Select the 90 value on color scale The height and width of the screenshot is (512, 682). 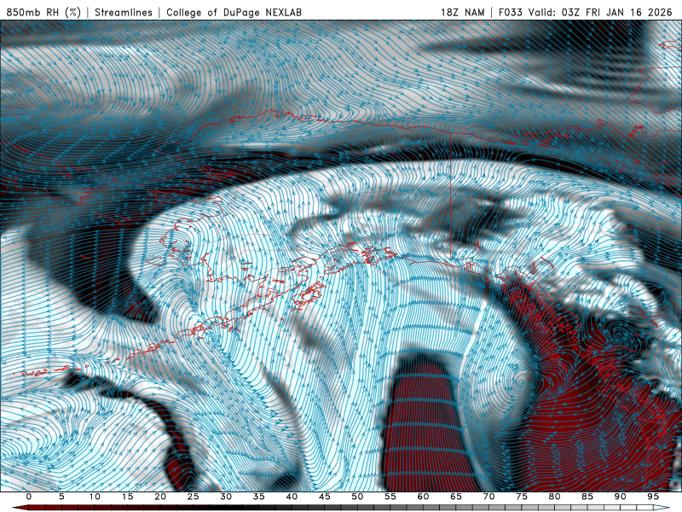[x=621, y=497]
